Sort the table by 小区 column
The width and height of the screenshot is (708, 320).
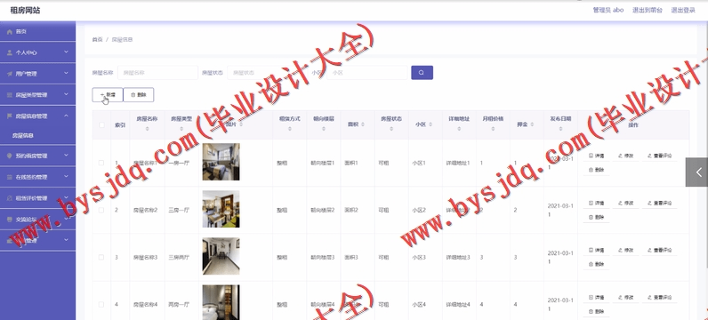(x=430, y=124)
